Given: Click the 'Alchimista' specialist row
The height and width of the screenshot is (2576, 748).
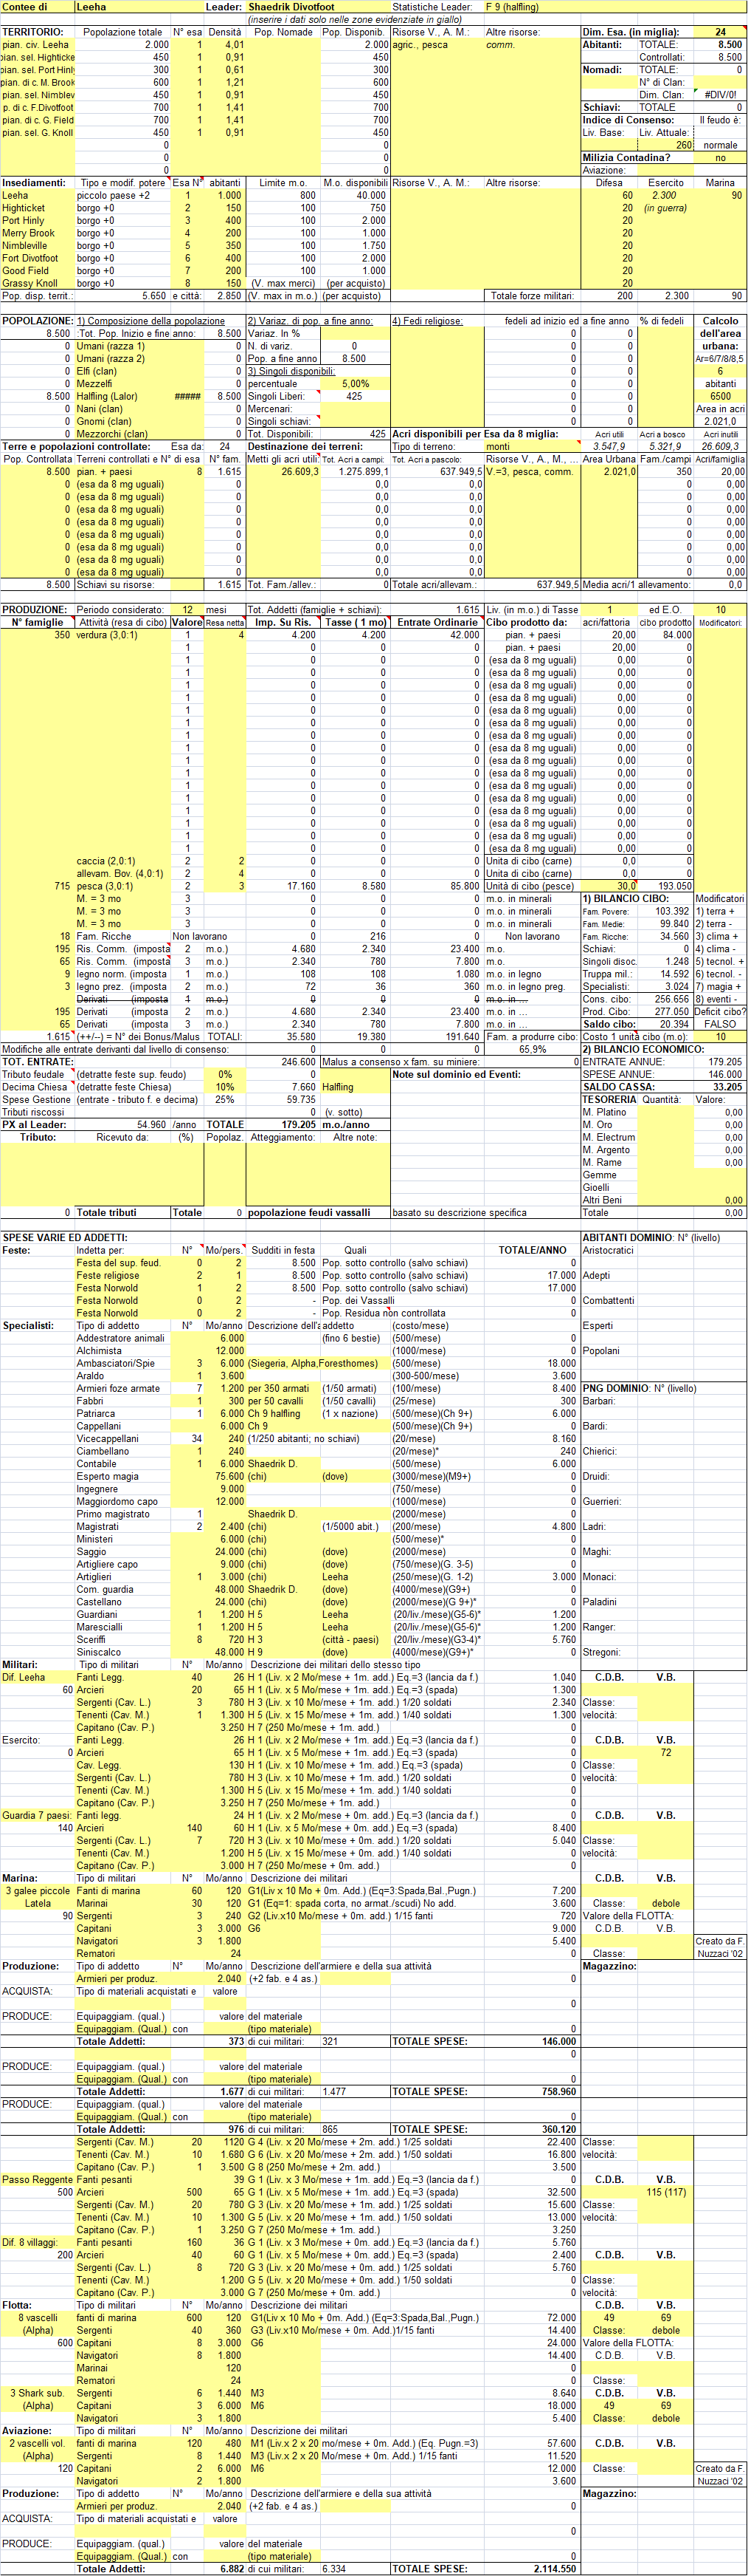Looking at the screenshot, I should [99, 1351].
